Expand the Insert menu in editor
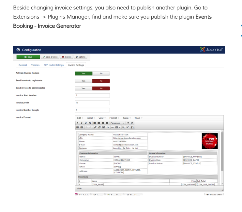This screenshot has width=242, height=212. [91, 118]
